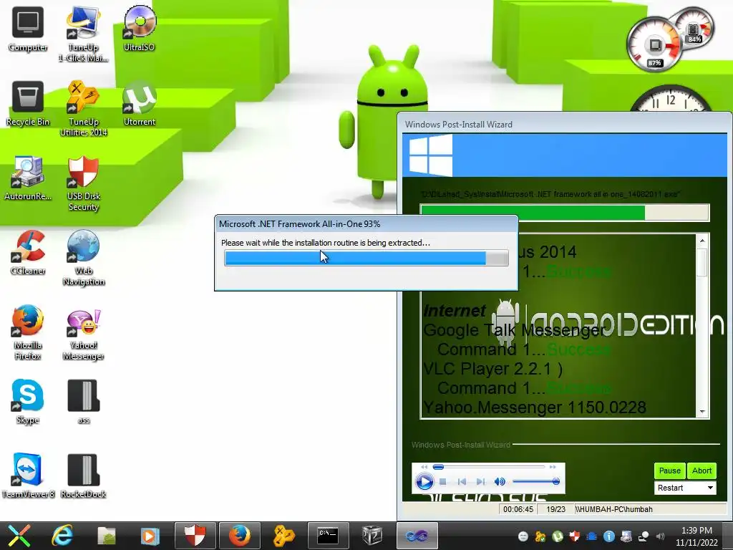
Task: Open CCleaner from the desktop
Action: coord(28,253)
